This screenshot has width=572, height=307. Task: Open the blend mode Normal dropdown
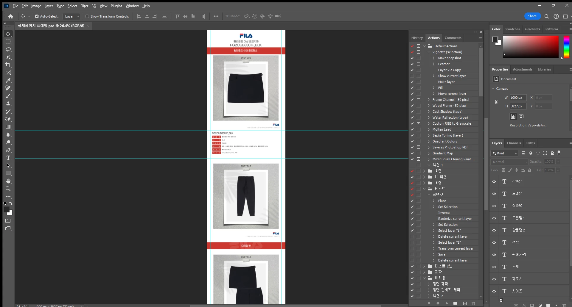(x=509, y=162)
